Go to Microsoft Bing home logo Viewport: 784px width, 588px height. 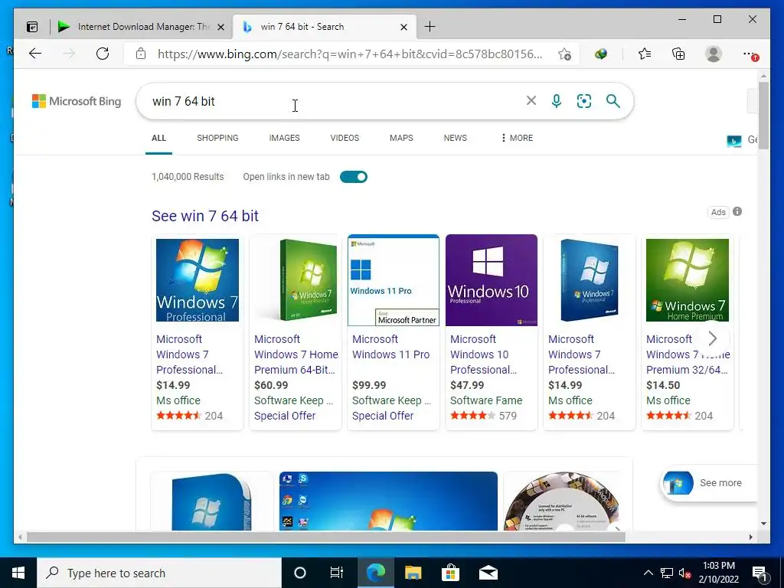coord(77,101)
